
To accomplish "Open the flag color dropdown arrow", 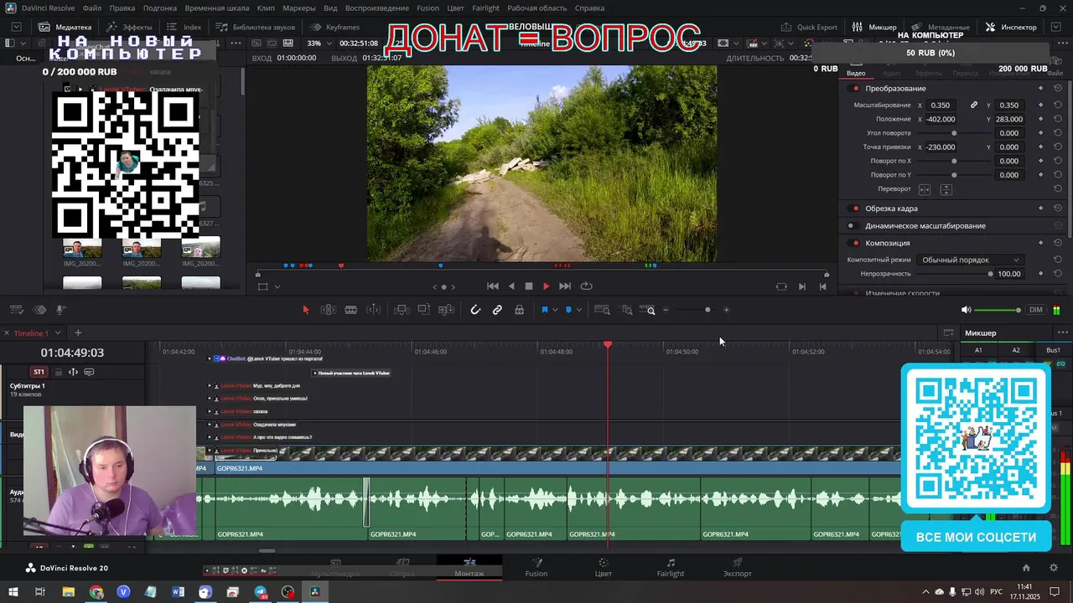I will point(555,311).
